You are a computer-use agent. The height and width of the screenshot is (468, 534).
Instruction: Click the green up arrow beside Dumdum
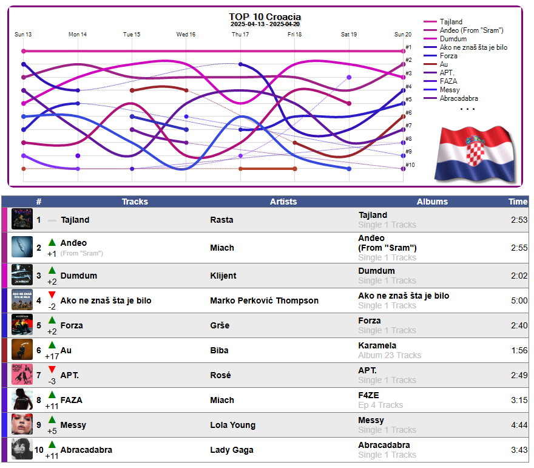(52, 271)
